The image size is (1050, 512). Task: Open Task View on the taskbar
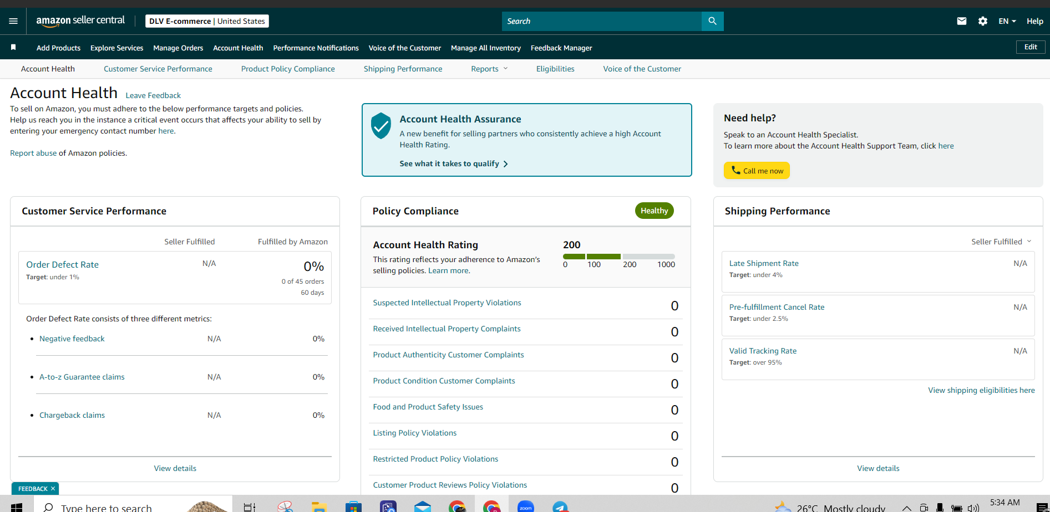(250, 507)
